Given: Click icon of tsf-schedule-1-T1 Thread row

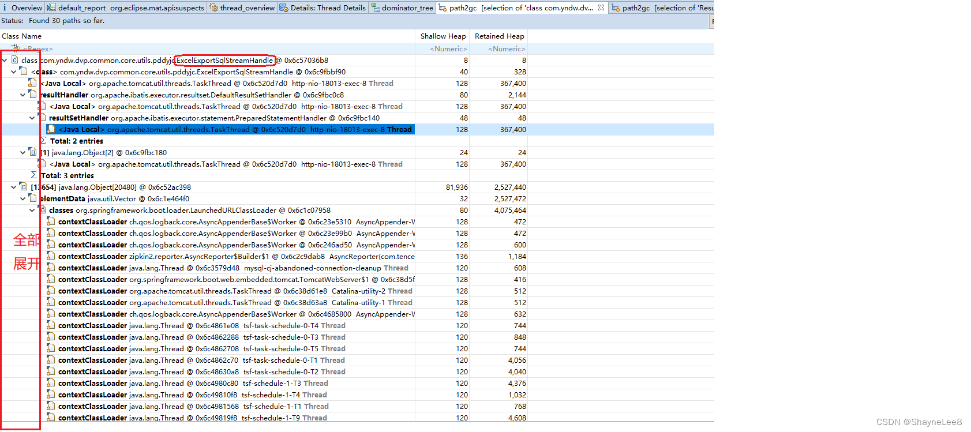Looking at the screenshot, I should pos(51,406).
